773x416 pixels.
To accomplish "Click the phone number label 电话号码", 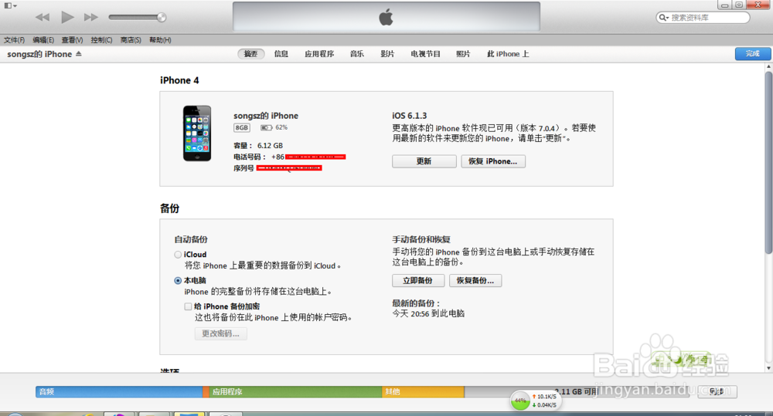I will click(250, 157).
